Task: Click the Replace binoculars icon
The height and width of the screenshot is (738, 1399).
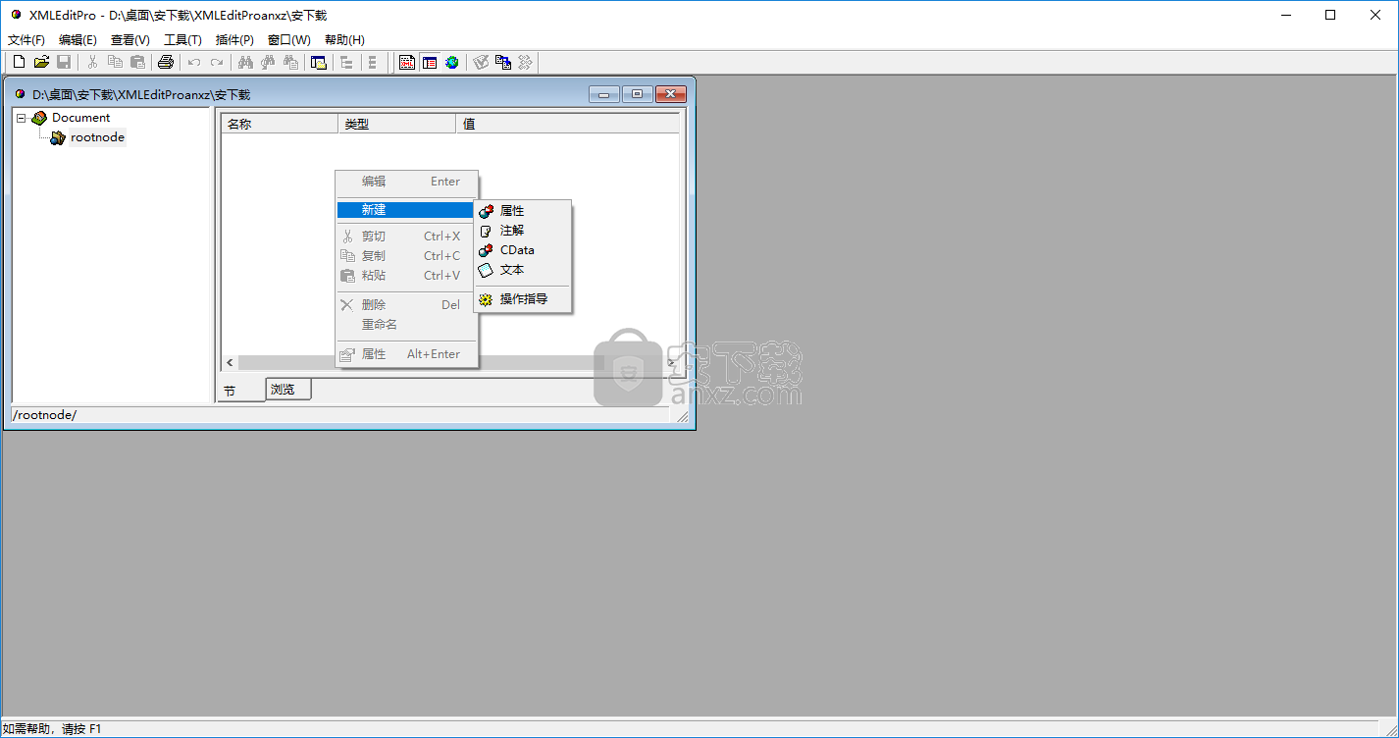Action: pyautogui.click(x=290, y=62)
